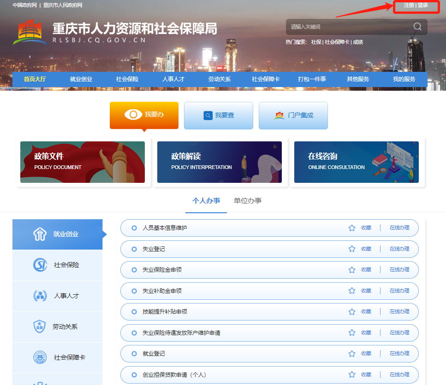Select the circle bullet for 人员基本信息维护

pyautogui.click(x=134, y=227)
